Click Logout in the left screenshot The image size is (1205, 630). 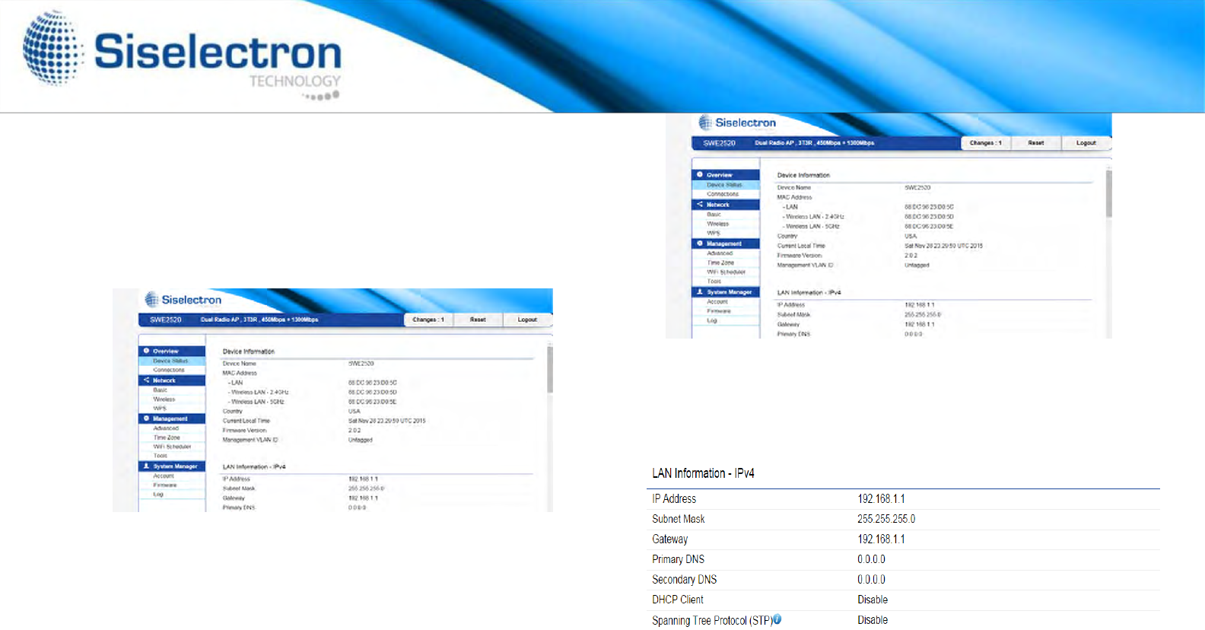point(528,320)
